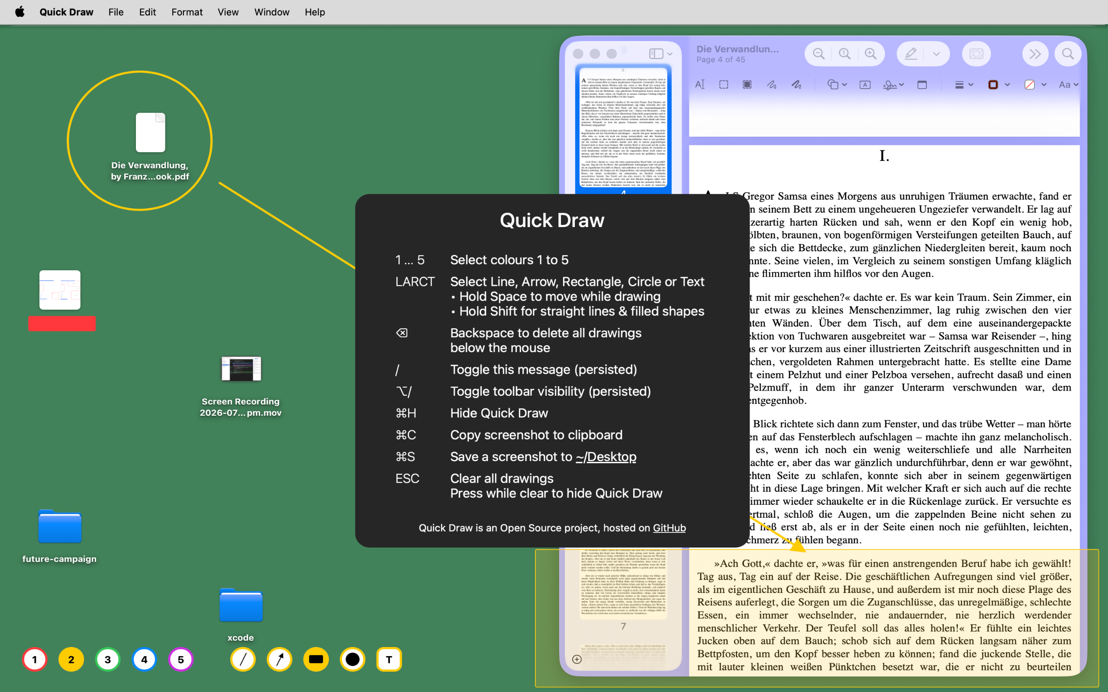The width and height of the screenshot is (1108, 692).
Task: Select Quick Draw Text tool
Action: (389, 660)
